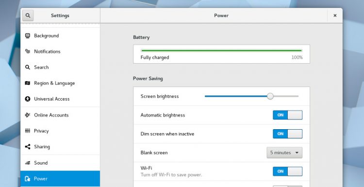The height and width of the screenshot is (187, 364).
Task: Click the Power title in header bar
Action: pyautogui.click(x=221, y=16)
